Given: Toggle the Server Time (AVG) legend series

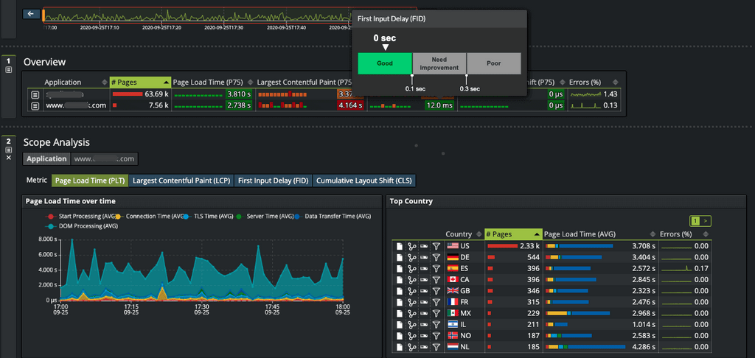Looking at the screenshot, I should (265, 217).
